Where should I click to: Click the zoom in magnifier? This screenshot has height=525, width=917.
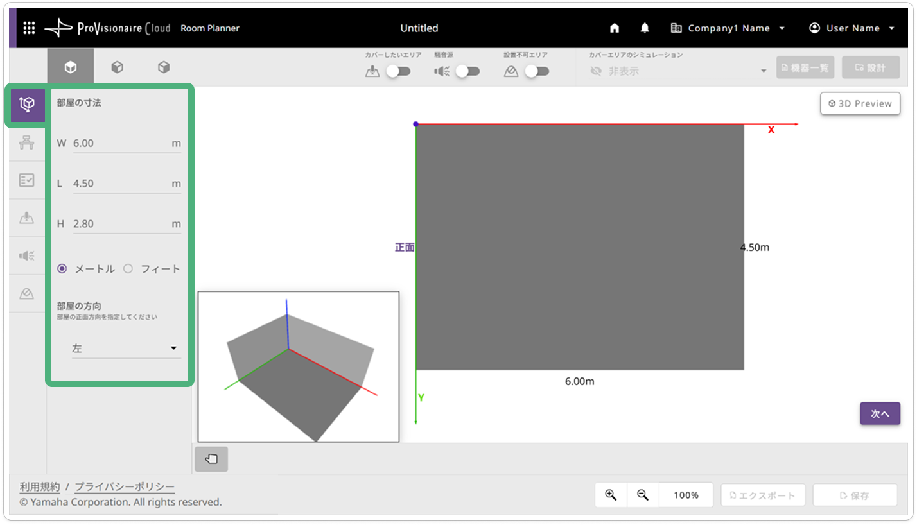611,495
